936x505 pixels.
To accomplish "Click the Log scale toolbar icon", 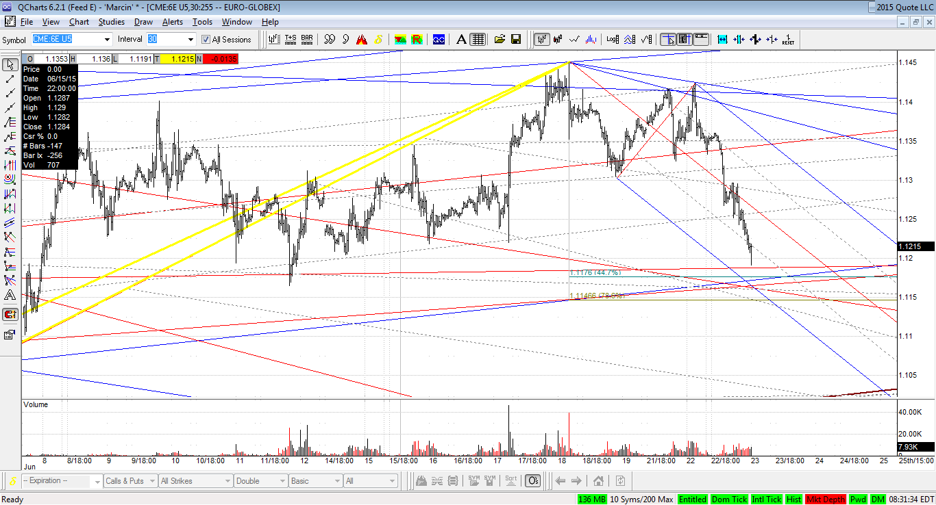I will click(x=613, y=39).
